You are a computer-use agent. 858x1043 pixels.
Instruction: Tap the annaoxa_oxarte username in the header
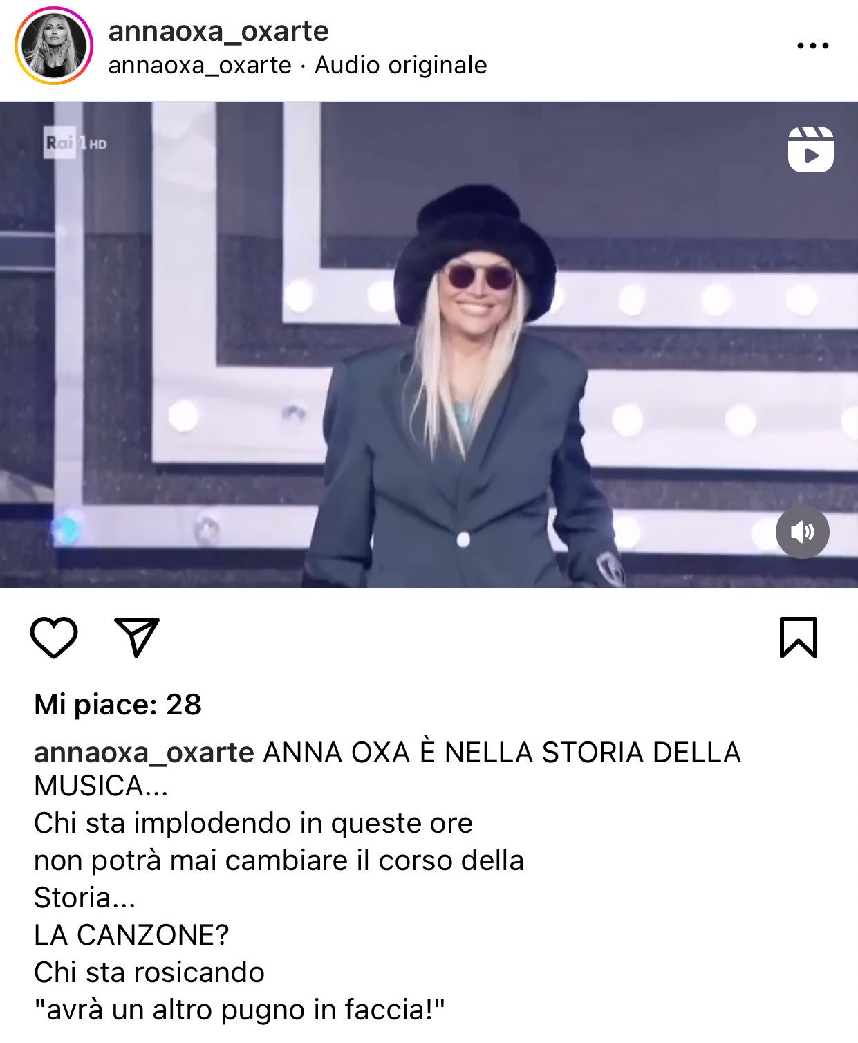pos(218,32)
